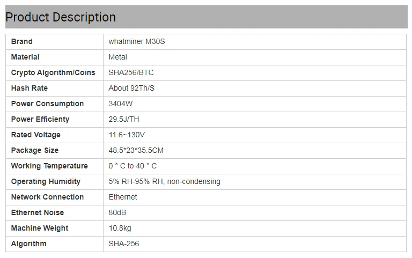Click the 3404W power consumption value
The image size is (412, 258).
(x=121, y=104)
